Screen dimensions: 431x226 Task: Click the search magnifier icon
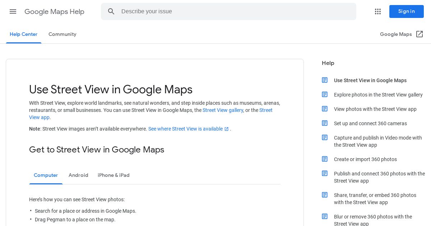[x=111, y=11]
